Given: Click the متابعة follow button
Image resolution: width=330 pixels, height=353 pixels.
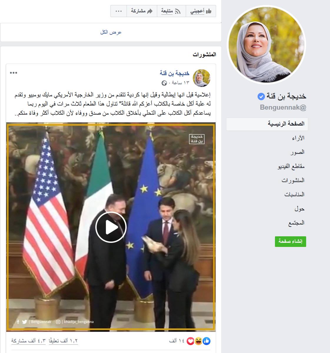Looking at the screenshot, I should click(x=171, y=11).
